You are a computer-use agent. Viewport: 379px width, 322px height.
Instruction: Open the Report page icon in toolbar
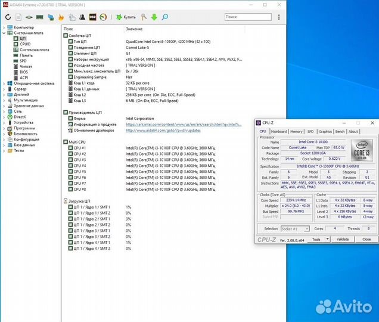pyautogui.click(x=18, y=17)
